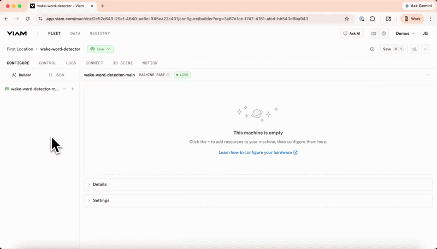437x249 pixels.
Task: Click the Save button
Action: pyautogui.click(x=393, y=49)
